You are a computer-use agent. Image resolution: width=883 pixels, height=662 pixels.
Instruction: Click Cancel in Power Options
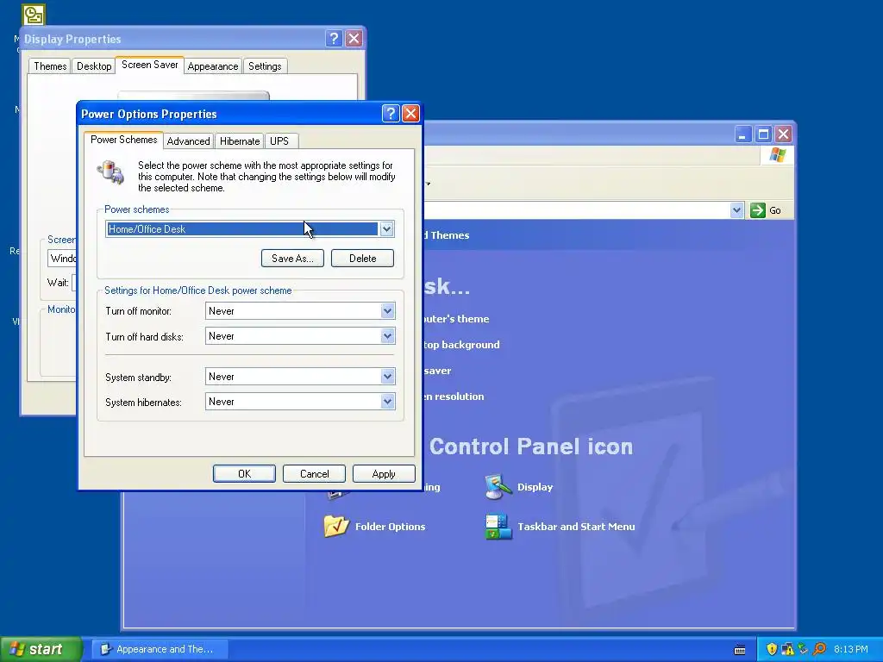pyautogui.click(x=314, y=474)
